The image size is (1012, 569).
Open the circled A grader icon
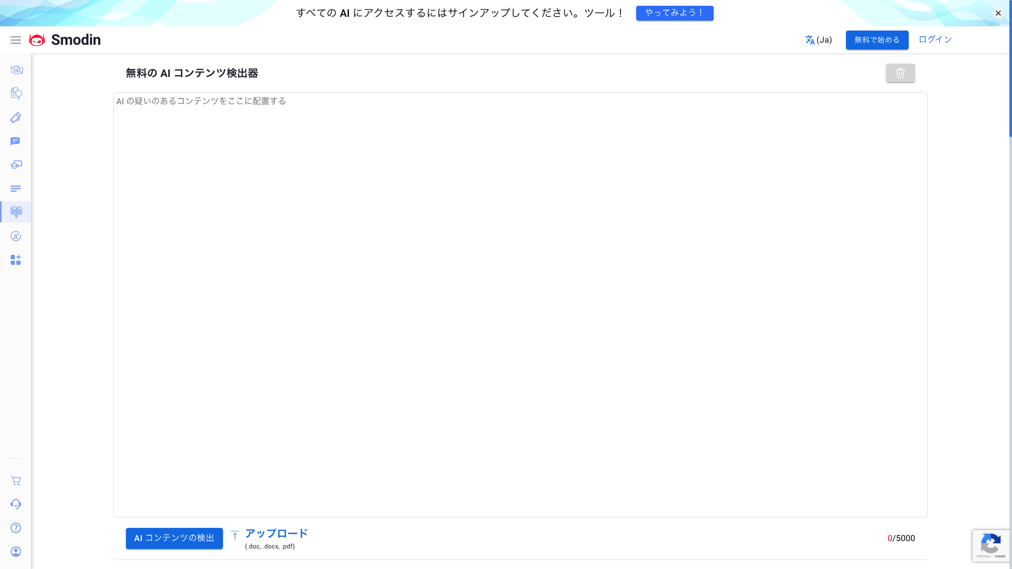(16, 236)
